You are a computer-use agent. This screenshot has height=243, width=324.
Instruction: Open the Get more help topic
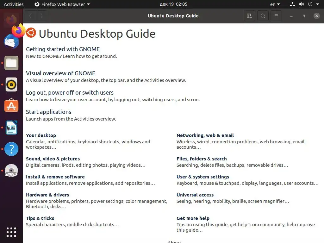[193, 218]
